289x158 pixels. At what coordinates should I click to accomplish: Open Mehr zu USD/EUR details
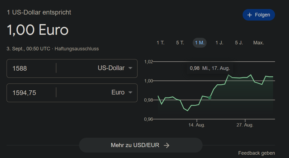[141, 145]
